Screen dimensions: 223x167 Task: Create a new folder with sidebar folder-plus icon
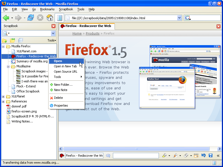click(4, 41)
